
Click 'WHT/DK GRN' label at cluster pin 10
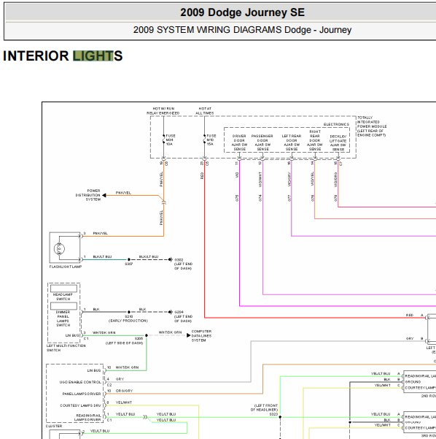[x=127, y=367]
